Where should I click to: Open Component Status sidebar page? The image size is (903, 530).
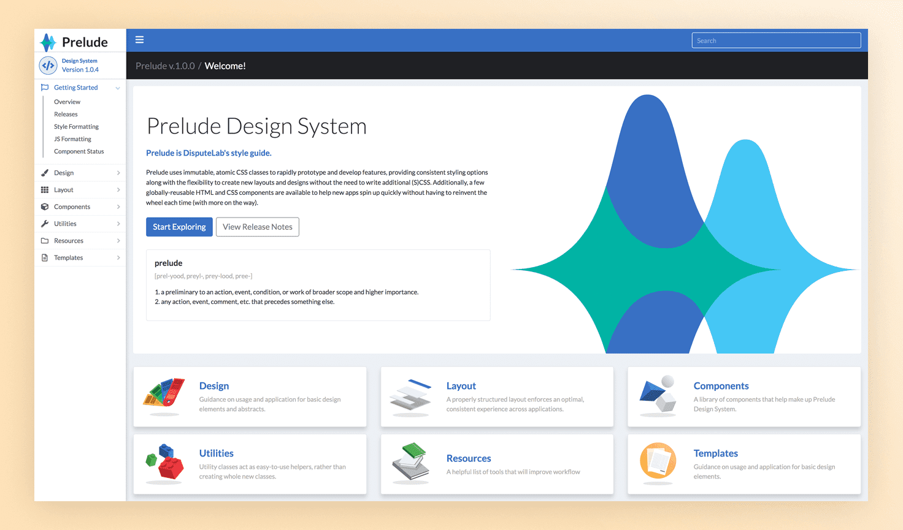click(x=79, y=151)
